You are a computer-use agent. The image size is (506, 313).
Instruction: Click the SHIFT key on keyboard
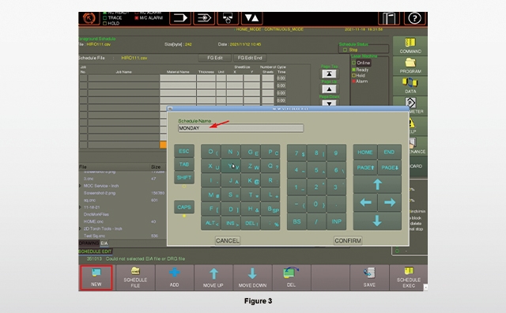tap(184, 178)
